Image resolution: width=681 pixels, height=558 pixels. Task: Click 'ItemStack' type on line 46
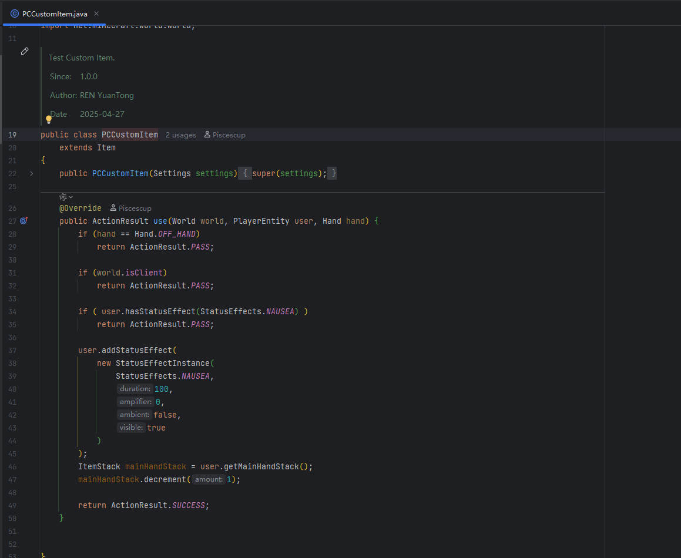coord(99,467)
